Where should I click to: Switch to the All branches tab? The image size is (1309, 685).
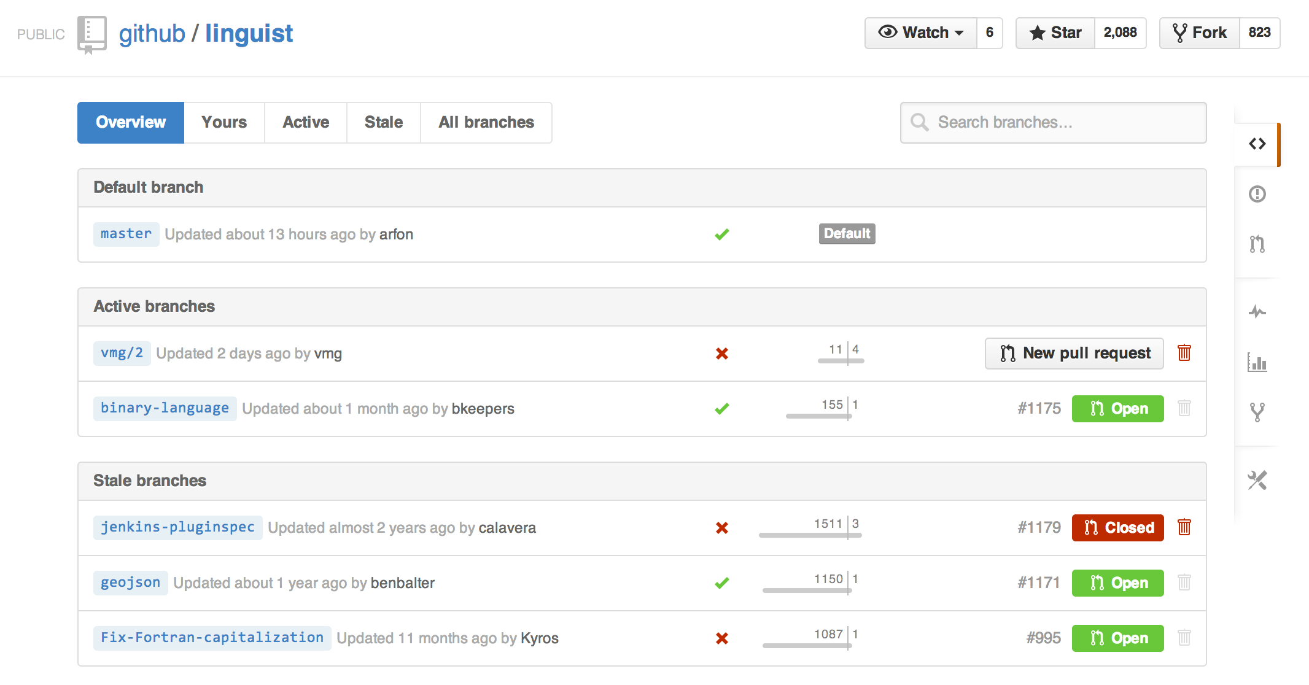pos(486,123)
